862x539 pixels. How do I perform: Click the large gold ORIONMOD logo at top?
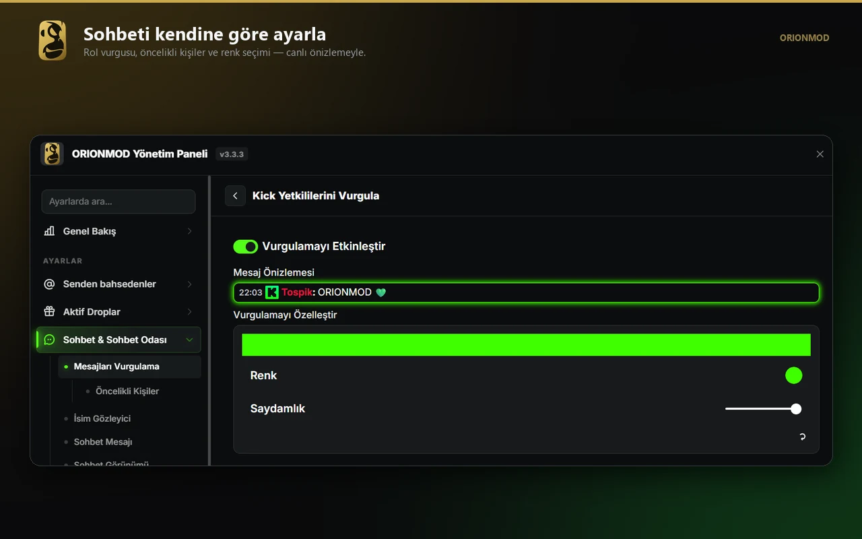pos(53,40)
